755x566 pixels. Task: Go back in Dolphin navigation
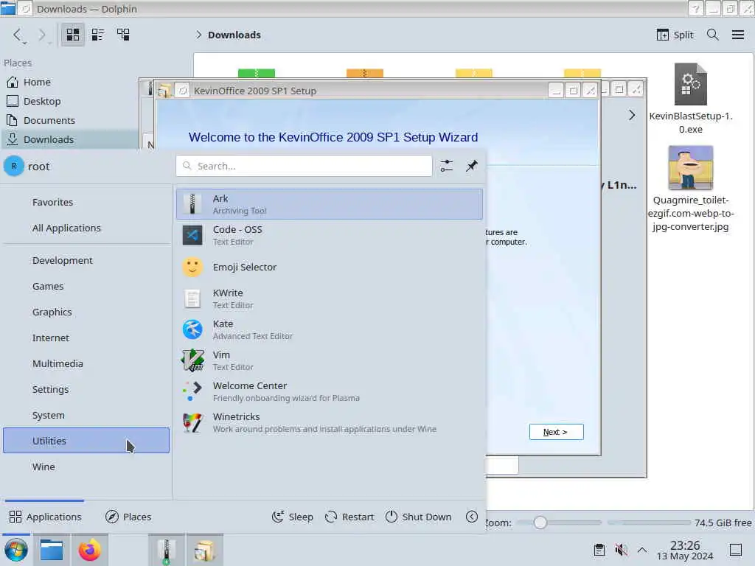point(17,35)
